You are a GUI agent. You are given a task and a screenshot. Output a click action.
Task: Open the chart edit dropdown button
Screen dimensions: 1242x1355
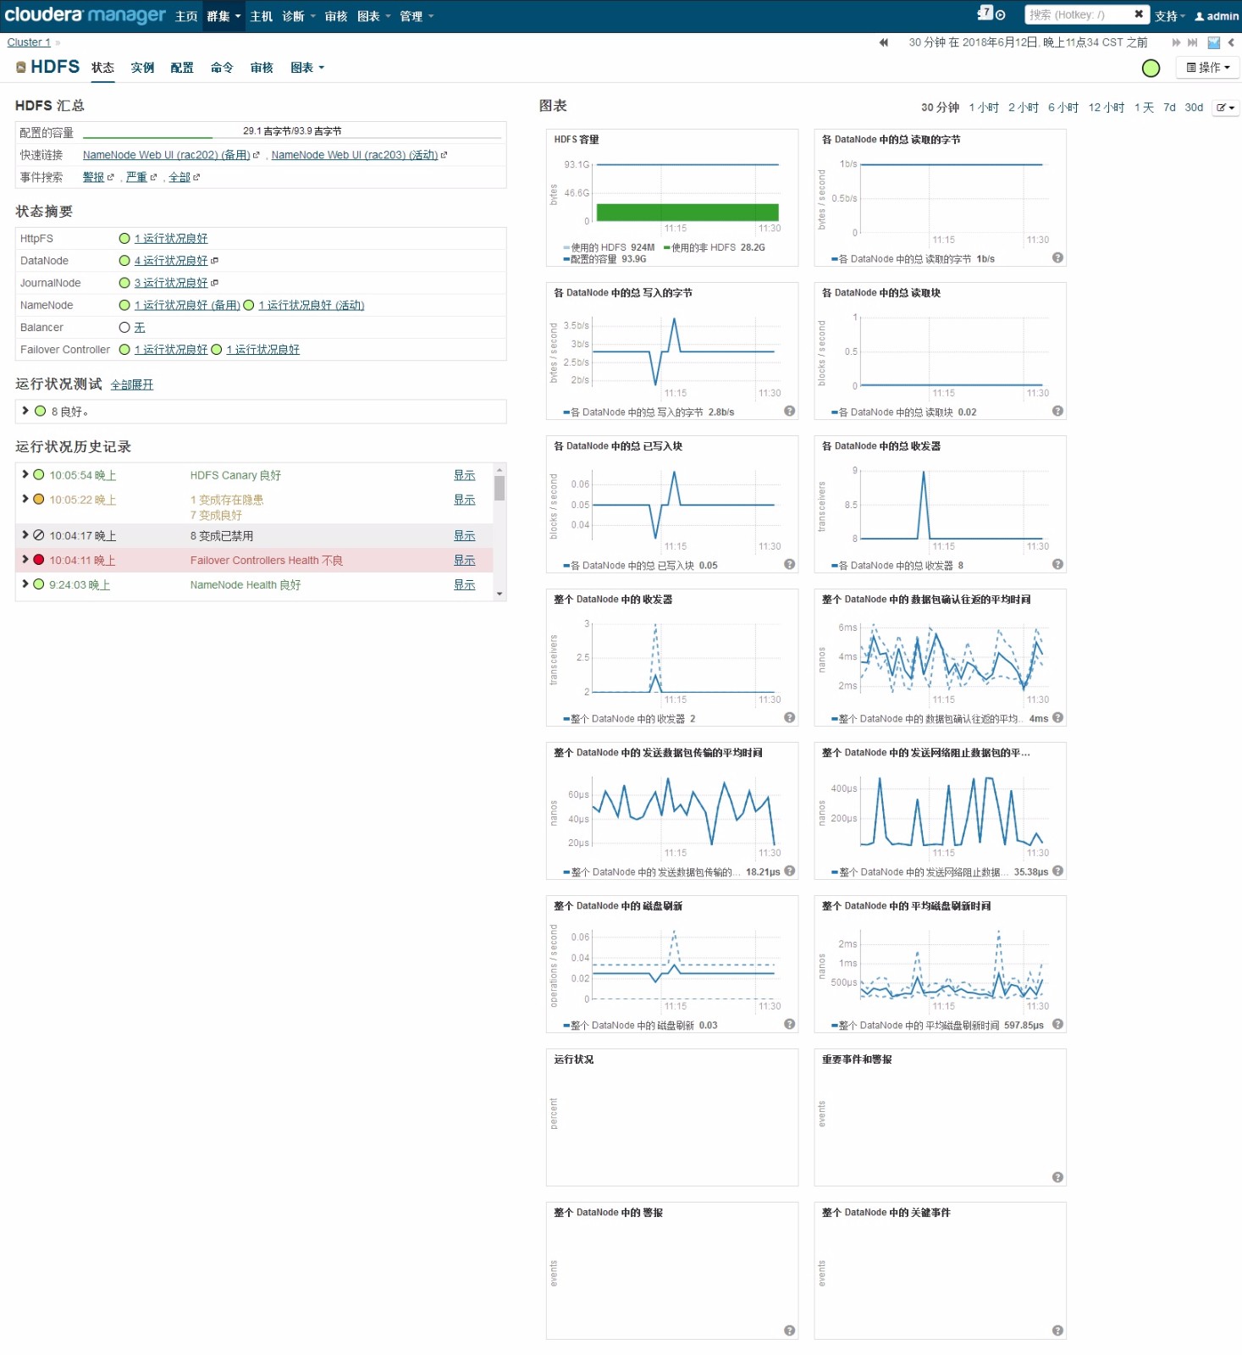pyautogui.click(x=1225, y=108)
